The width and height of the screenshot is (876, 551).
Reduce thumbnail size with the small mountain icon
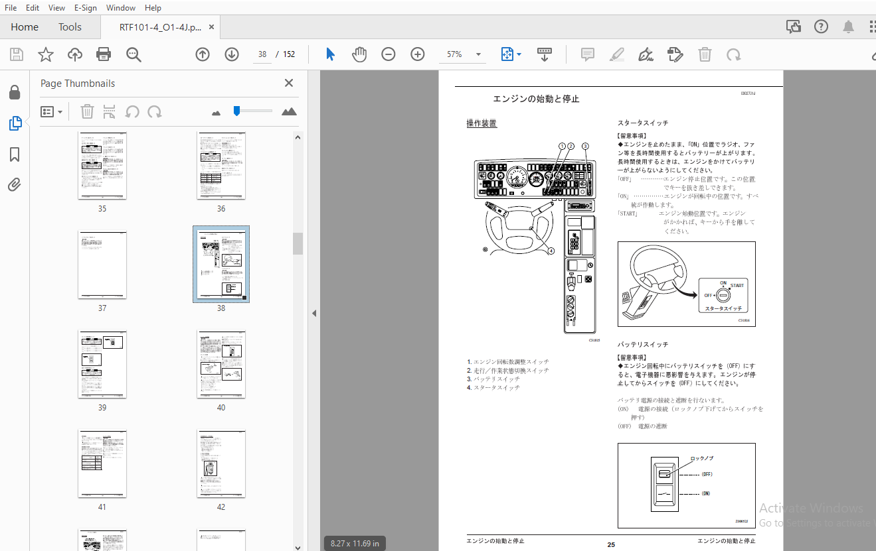(216, 113)
